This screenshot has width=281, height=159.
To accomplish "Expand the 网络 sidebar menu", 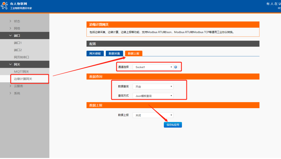I will 17,28.
